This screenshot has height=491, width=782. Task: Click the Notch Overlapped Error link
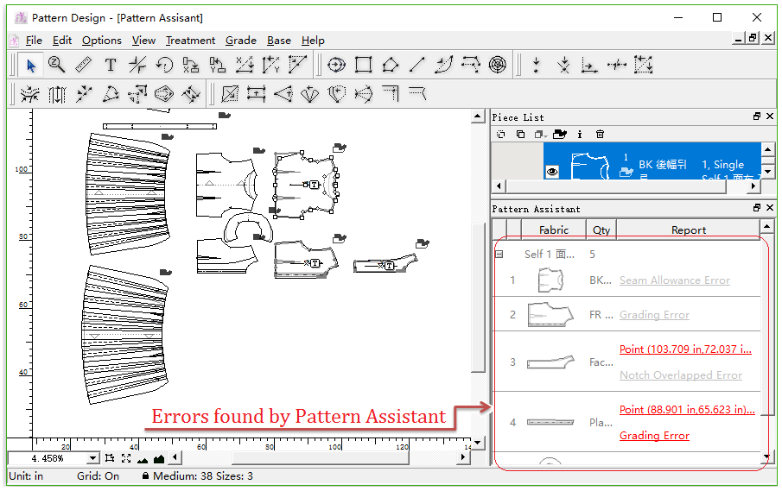tap(680, 375)
